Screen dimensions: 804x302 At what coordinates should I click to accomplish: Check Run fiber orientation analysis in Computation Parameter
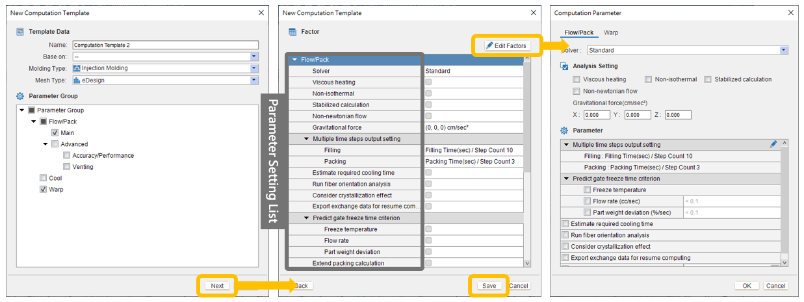click(565, 235)
